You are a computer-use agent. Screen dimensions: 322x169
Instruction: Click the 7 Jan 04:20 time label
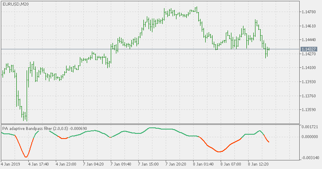(x=94, y=164)
